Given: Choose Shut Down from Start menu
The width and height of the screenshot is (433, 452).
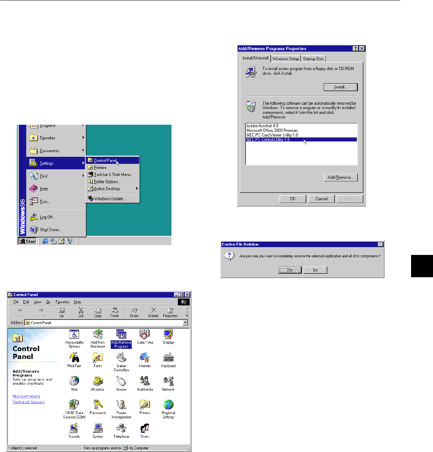Looking at the screenshot, I should pyautogui.click(x=57, y=230).
